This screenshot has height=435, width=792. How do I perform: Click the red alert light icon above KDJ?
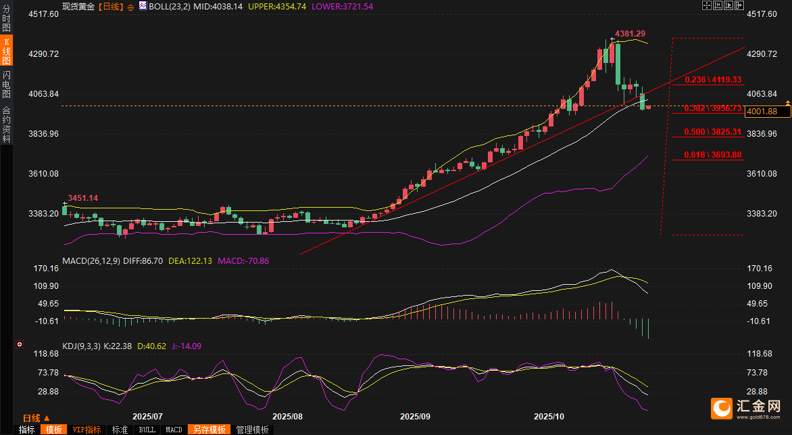(x=20, y=345)
